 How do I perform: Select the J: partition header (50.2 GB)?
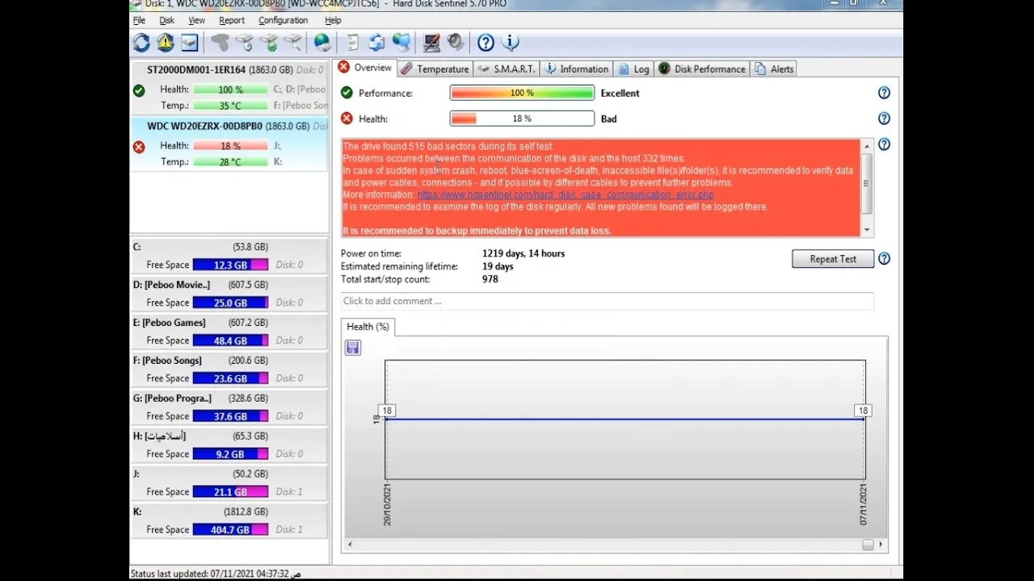pyautogui.click(x=229, y=474)
